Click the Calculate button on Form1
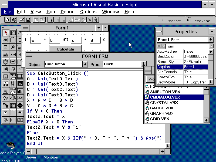 click(65, 49)
